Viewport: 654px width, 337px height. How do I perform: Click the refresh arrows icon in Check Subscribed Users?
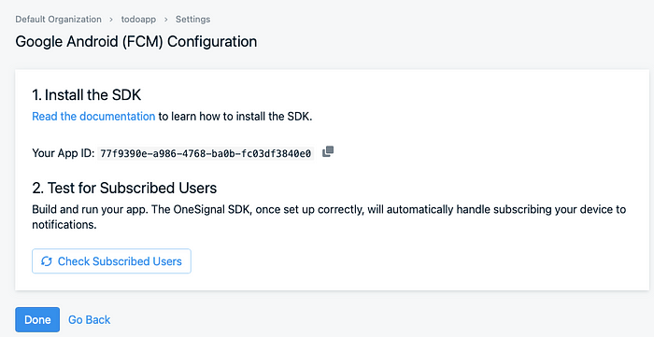[x=47, y=261]
